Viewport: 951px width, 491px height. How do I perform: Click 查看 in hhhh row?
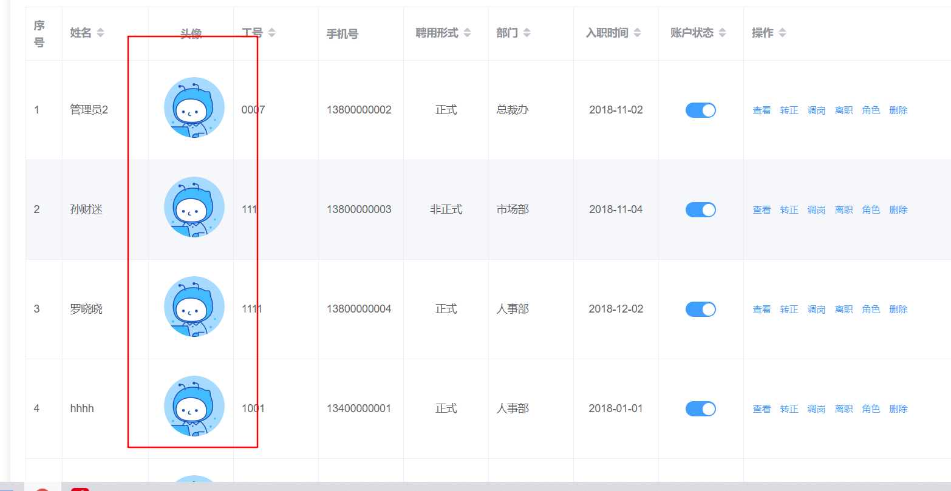coord(762,408)
